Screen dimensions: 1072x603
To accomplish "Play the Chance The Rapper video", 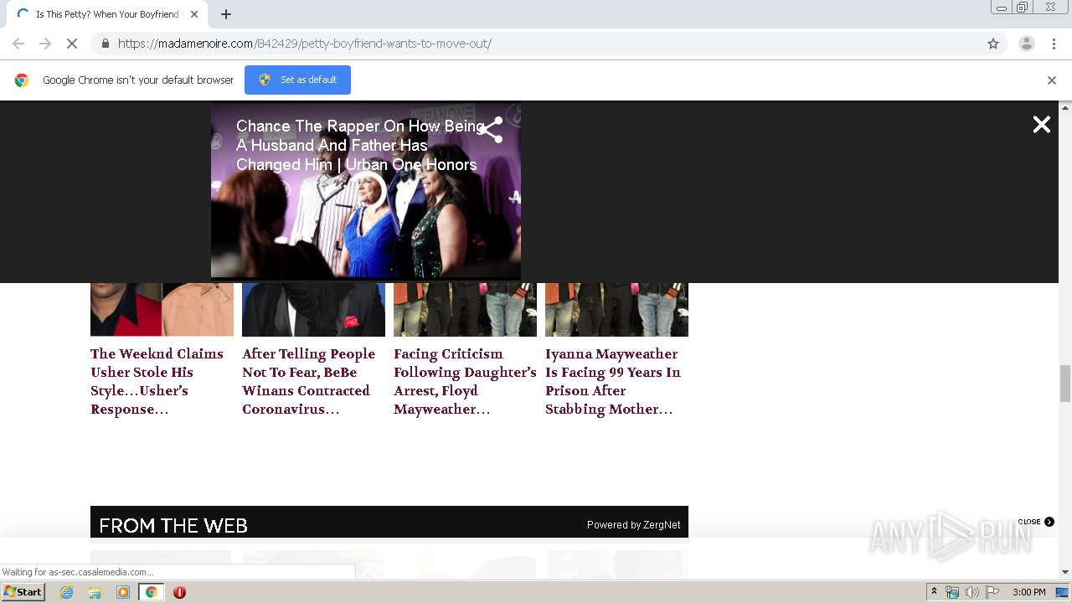I will coord(366,191).
